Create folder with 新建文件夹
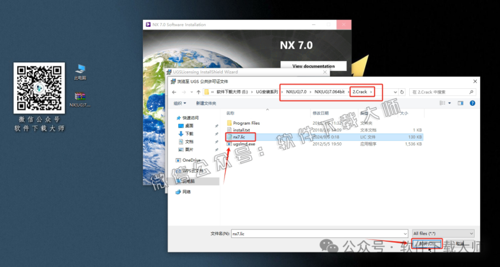 pyautogui.click(x=206, y=103)
